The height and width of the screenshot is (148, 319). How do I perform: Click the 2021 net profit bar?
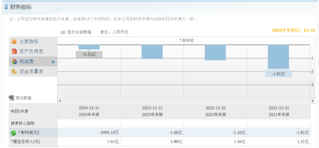point(278,57)
